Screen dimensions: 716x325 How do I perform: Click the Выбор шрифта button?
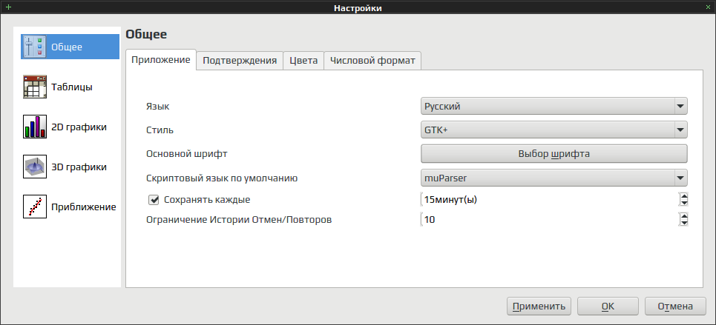tap(554, 154)
